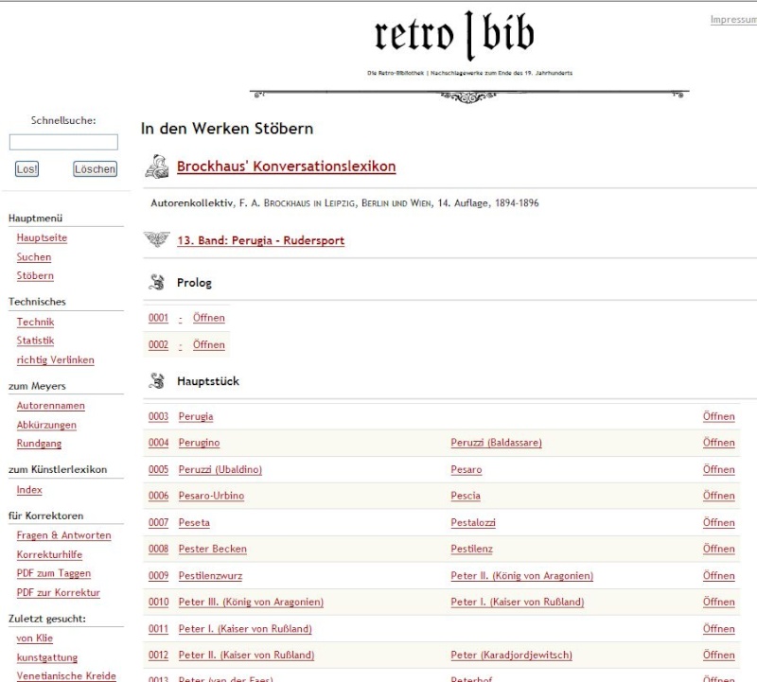Open the Pestilenz entry
The width and height of the screenshot is (757, 682).
pos(471,549)
